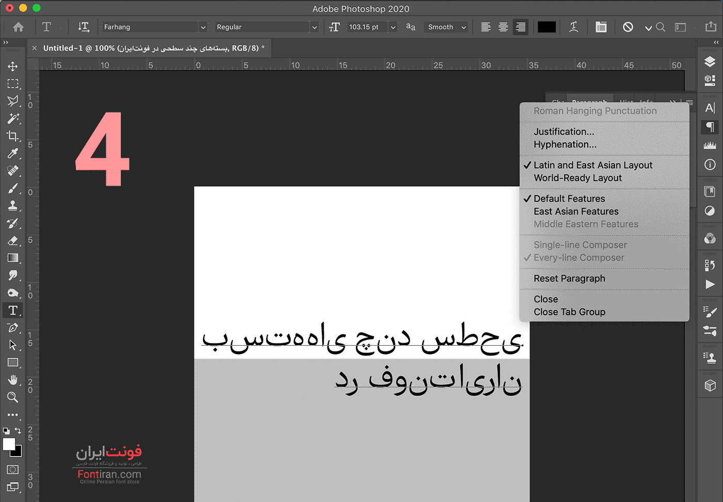Select the Zoom tool

13,397
